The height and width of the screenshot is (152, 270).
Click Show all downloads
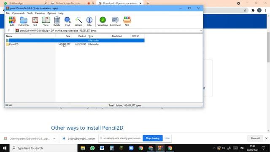point(255,138)
